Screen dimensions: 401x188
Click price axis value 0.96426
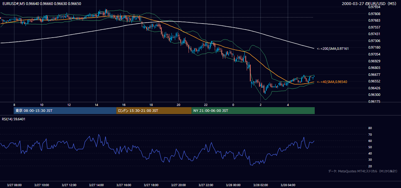click(x=374, y=88)
